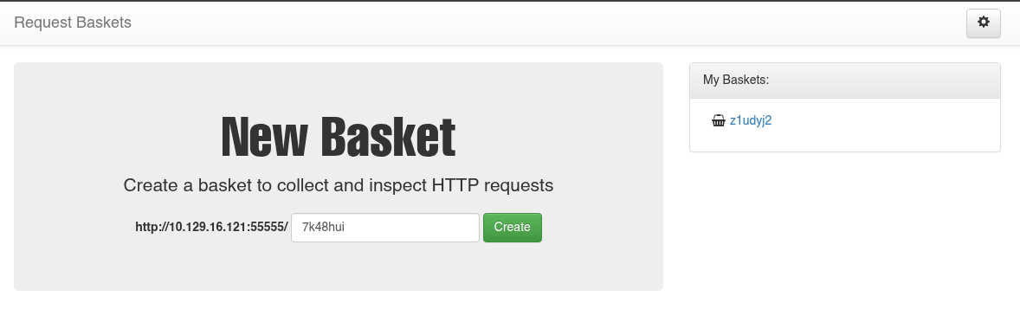Click the basket description subtitle text
The image size is (1020, 335).
coord(339,185)
